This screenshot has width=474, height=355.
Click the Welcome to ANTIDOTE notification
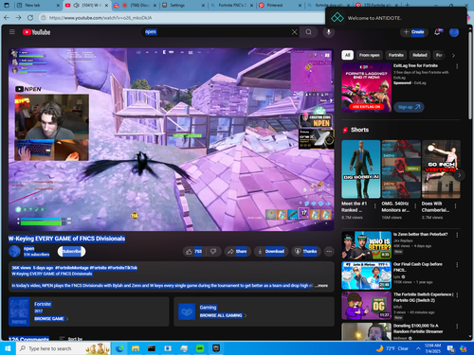pyautogui.click(x=396, y=18)
